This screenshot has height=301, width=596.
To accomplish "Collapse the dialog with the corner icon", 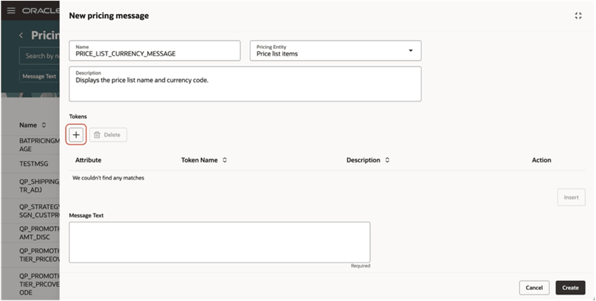I will (578, 15).
